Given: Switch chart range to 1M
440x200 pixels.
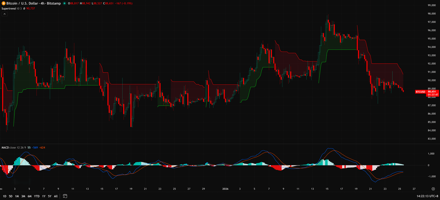Looking at the screenshot, I should (x=17, y=196).
